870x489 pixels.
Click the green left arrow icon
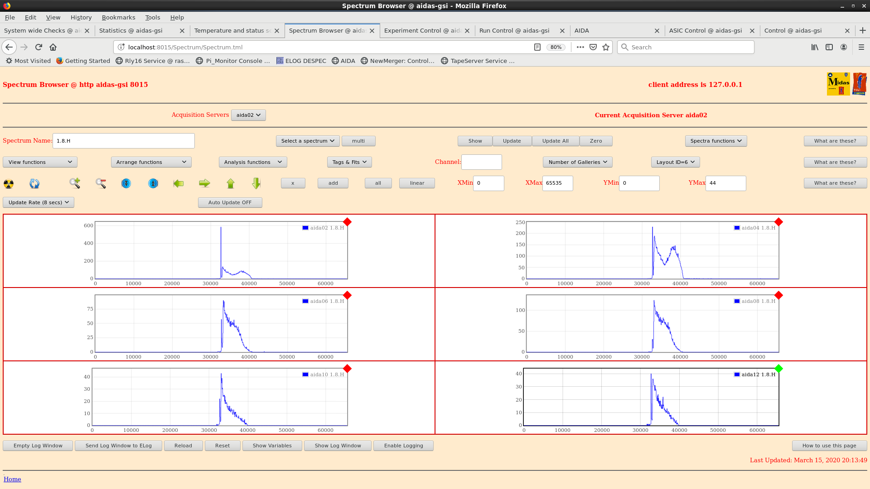(x=179, y=183)
